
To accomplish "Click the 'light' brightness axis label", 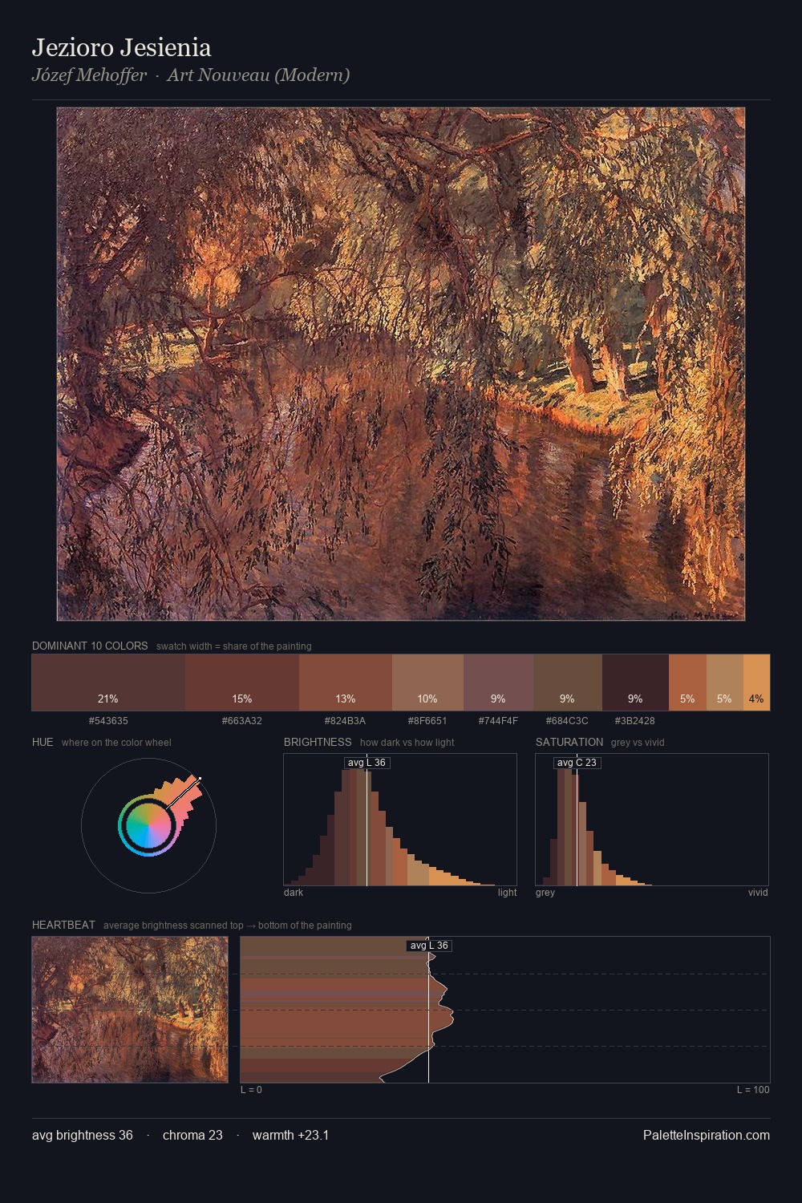I will tap(507, 892).
